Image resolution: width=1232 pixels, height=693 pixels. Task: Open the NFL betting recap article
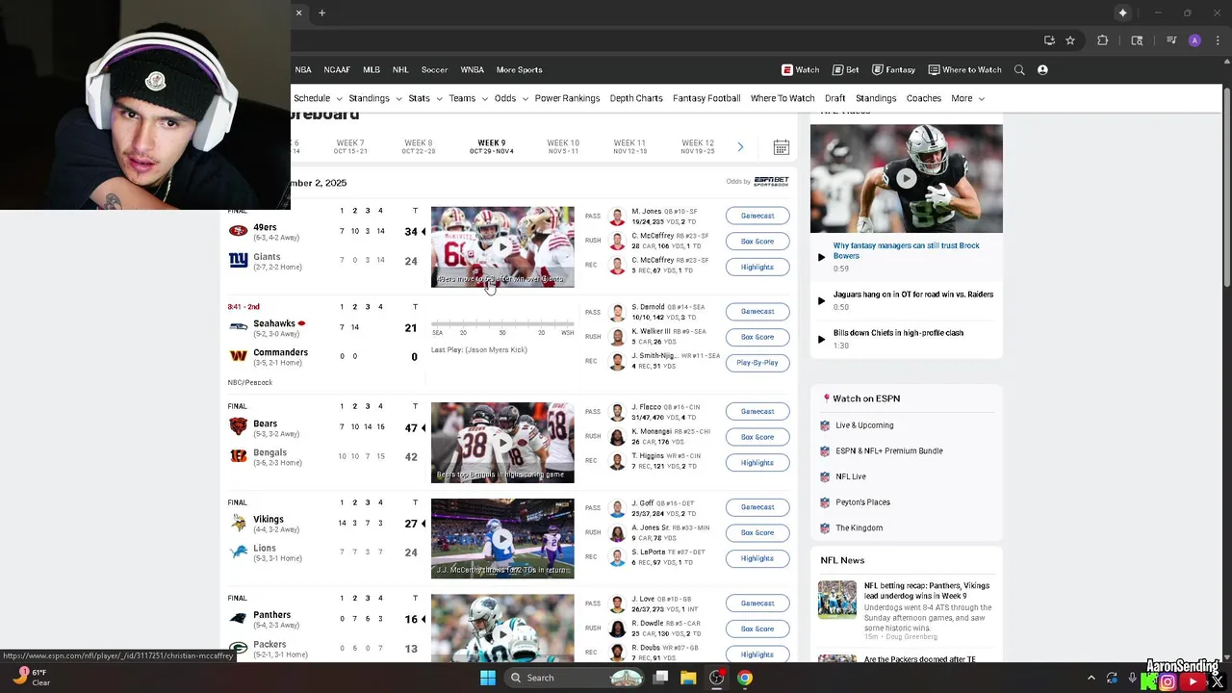pyautogui.click(x=926, y=590)
